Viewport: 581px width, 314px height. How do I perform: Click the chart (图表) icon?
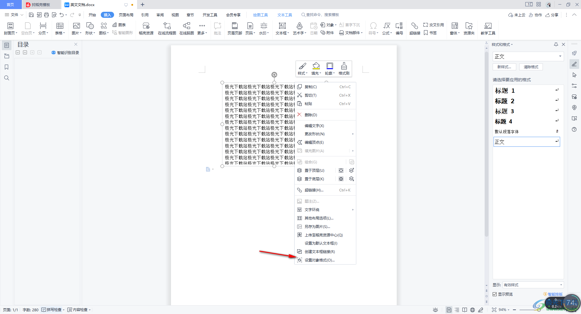point(119,25)
